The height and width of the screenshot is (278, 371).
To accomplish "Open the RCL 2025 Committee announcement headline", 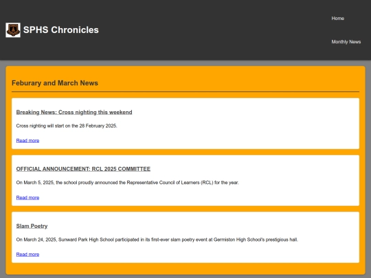I will click(83, 169).
